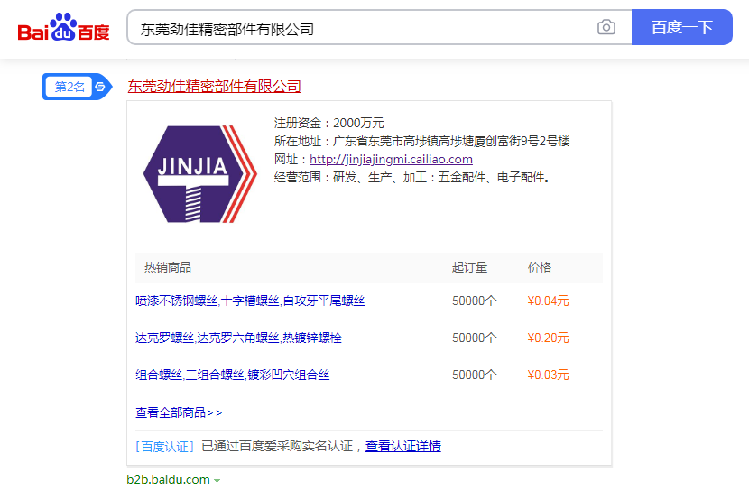The width and height of the screenshot is (749, 491).
Task: Open 达克罗螺丝 product link
Action: 238,338
